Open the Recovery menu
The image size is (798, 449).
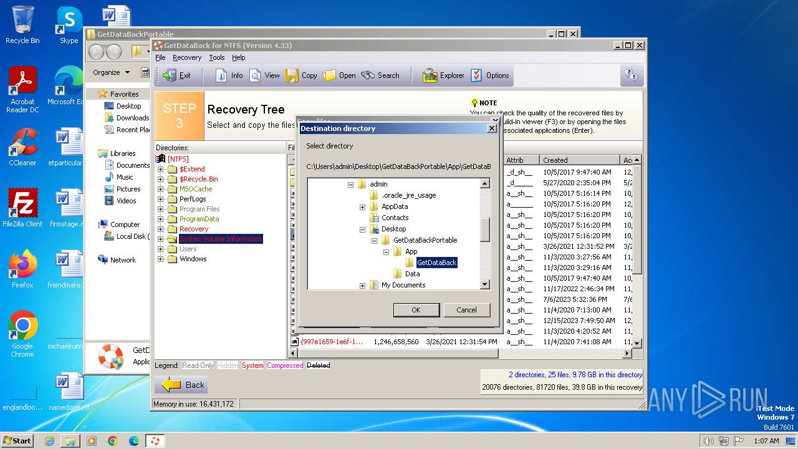click(187, 57)
